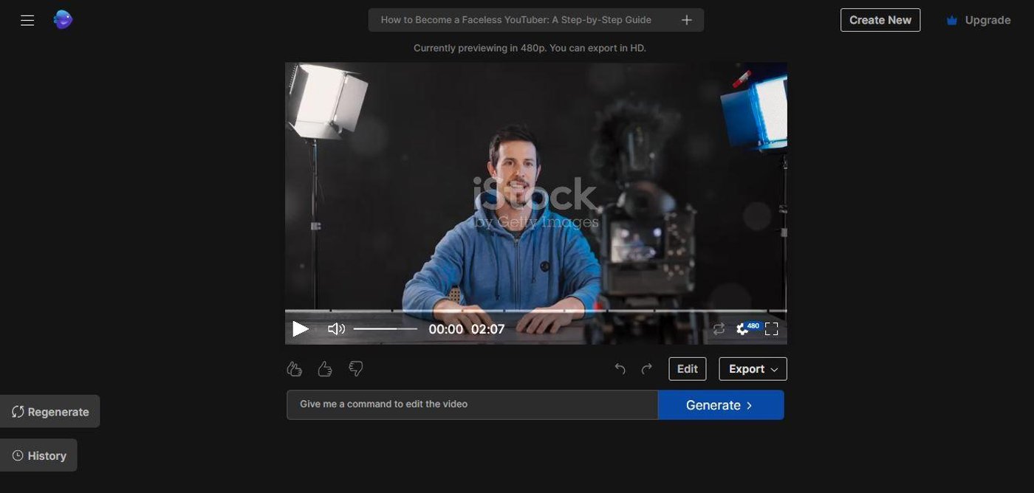Give the video a thumbs up

point(325,368)
